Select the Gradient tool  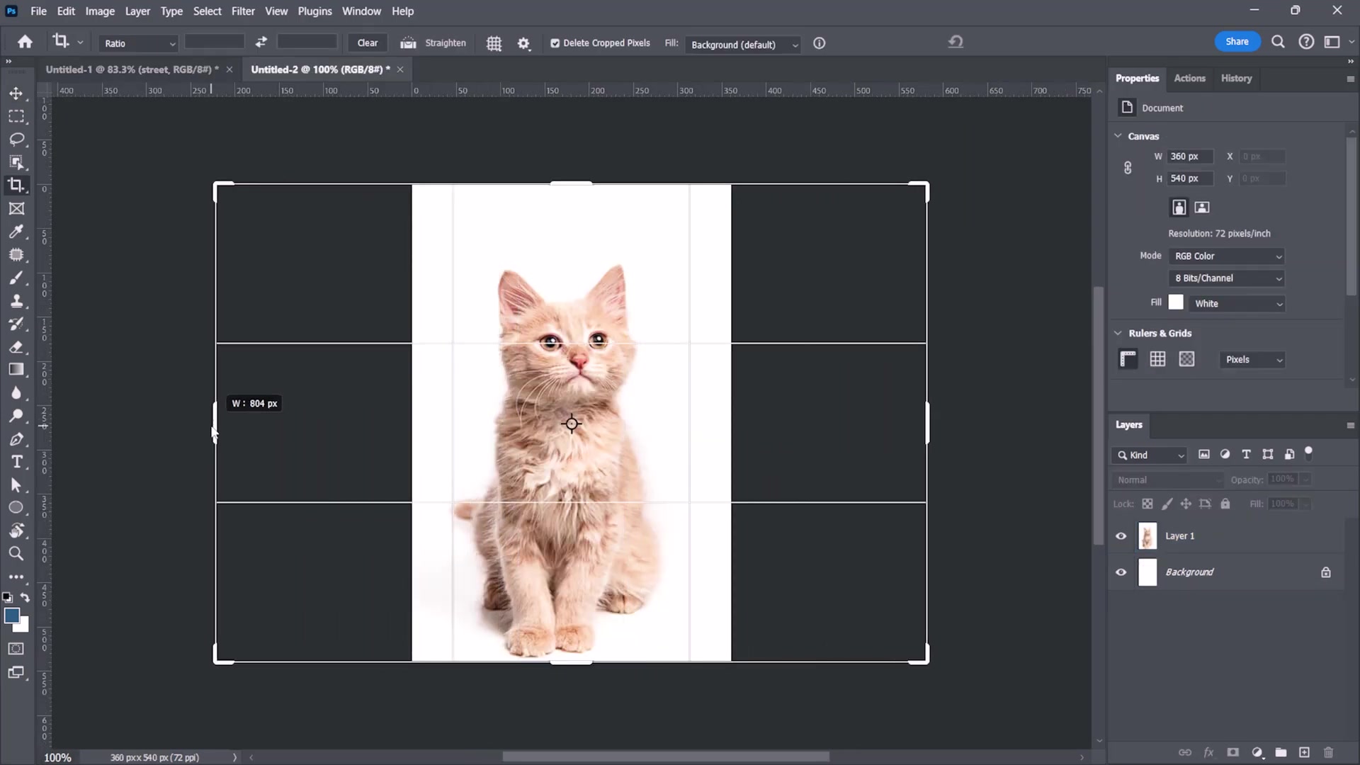click(x=16, y=370)
